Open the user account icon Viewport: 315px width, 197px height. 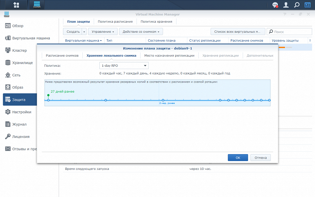(286, 5)
